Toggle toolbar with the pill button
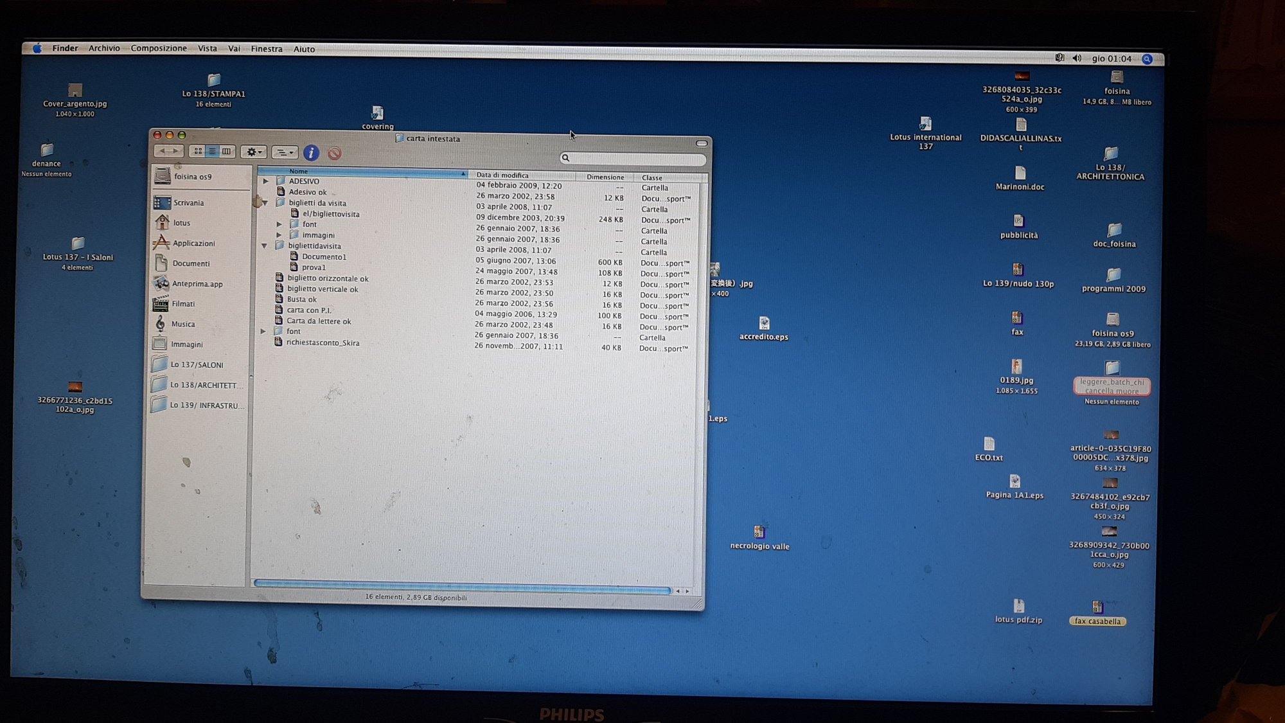This screenshot has height=723, width=1285. coord(702,143)
